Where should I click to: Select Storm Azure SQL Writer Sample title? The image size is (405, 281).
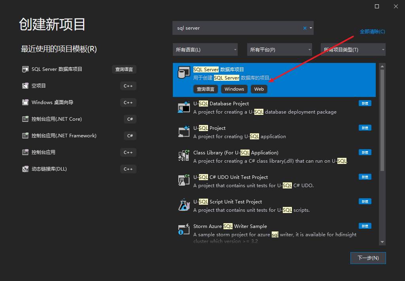230,226
